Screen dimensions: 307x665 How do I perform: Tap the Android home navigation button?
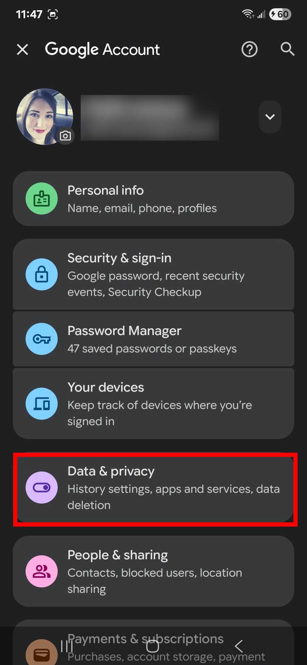tap(153, 646)
